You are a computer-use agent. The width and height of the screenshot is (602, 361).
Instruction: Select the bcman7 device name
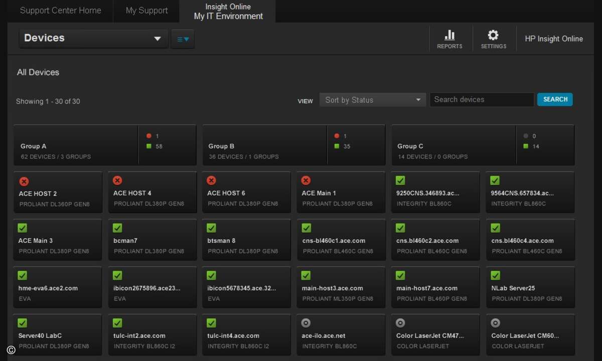(x=125, y=241)
